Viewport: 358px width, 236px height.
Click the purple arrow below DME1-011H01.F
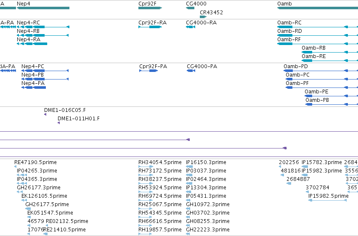pyautogui.click(x=58, y=123)
